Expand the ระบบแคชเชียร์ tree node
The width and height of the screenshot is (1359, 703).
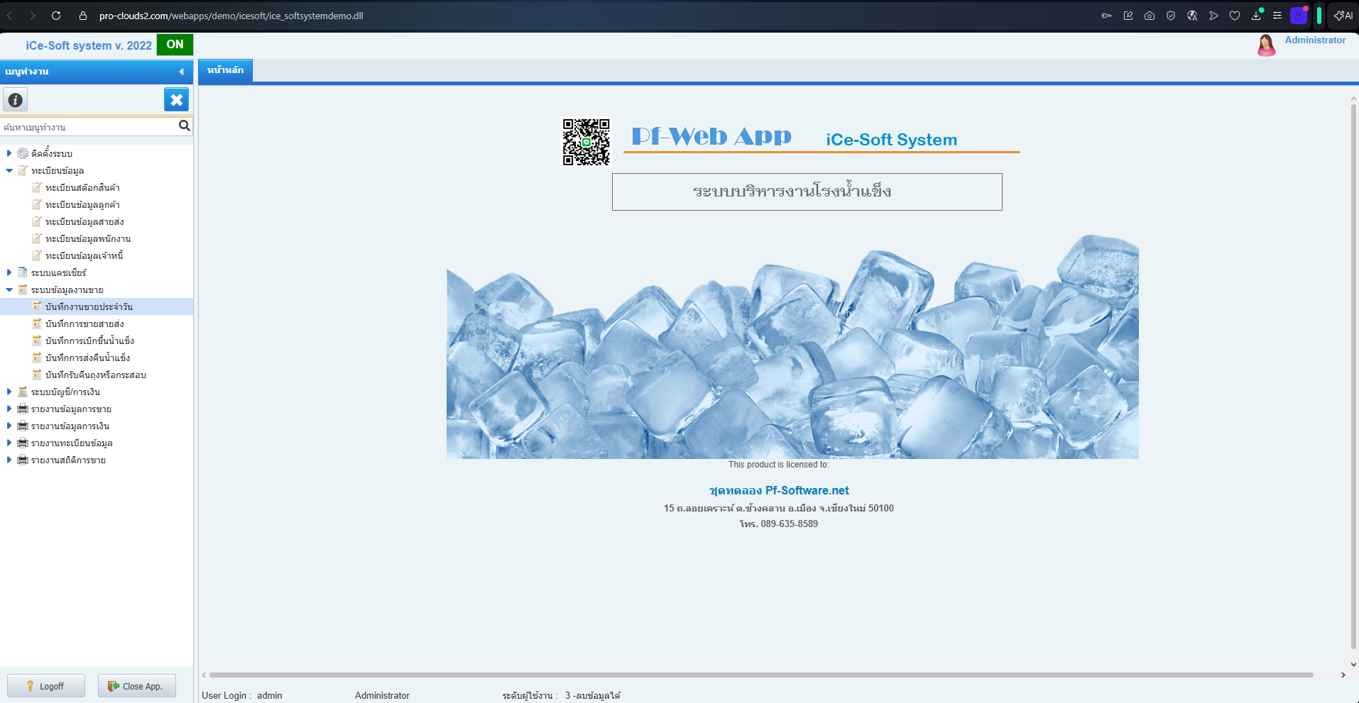9,272
